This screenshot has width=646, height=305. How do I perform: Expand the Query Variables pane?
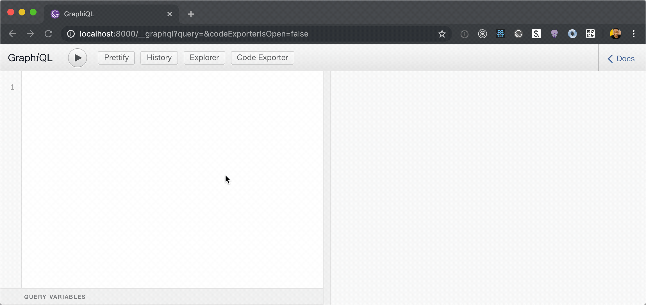coord(161,297)
